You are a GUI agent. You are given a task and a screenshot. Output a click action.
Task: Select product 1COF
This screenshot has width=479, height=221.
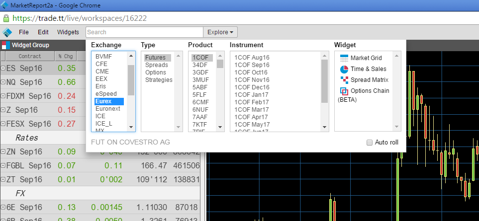click(x=202, y=58)
